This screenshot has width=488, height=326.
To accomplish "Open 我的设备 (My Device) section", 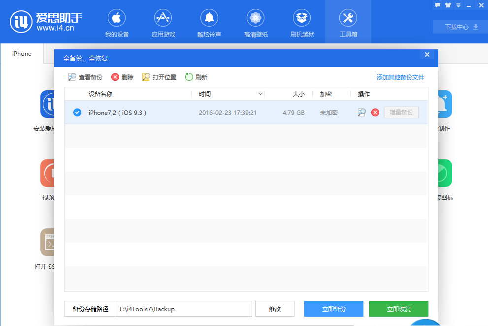I will [x=117, y=23].
